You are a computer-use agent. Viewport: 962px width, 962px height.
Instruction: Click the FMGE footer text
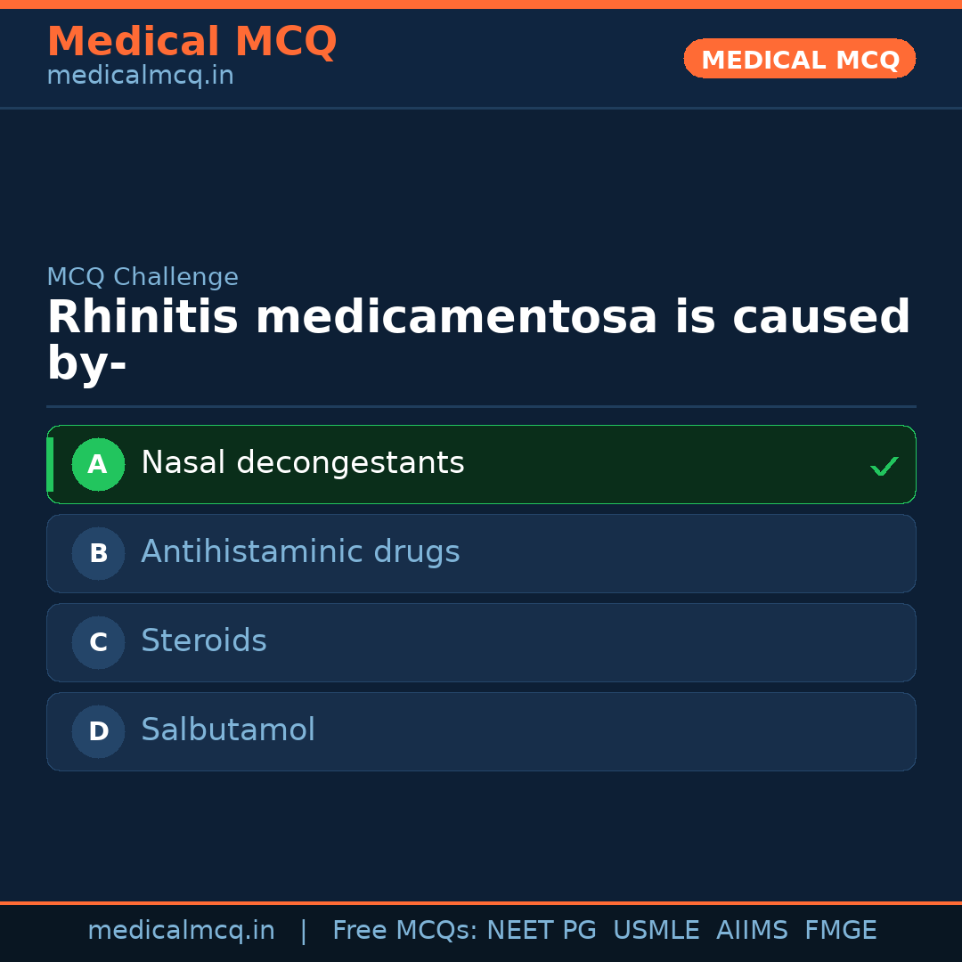[841, 931]
